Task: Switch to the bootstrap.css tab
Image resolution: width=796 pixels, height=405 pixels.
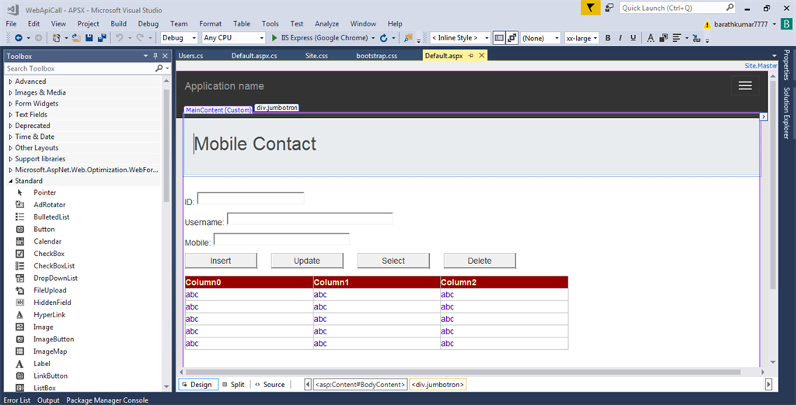Action: (377, 56)
